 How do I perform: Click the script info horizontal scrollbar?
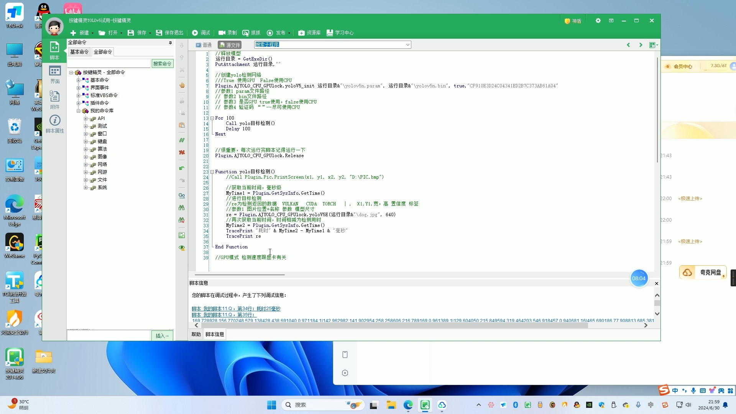pos(395,325)
